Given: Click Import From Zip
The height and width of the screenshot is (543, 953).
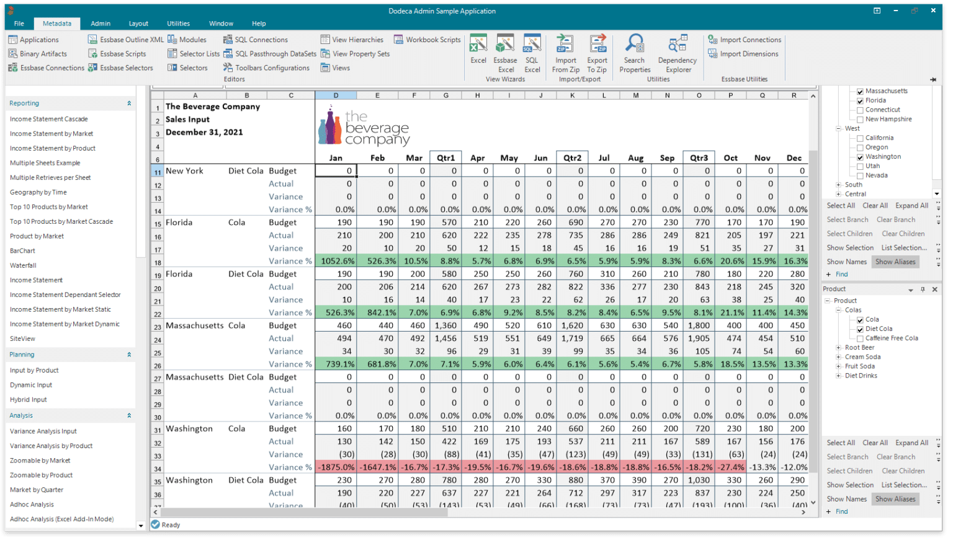Looking at the screenshot, I should tap(565, 53).
